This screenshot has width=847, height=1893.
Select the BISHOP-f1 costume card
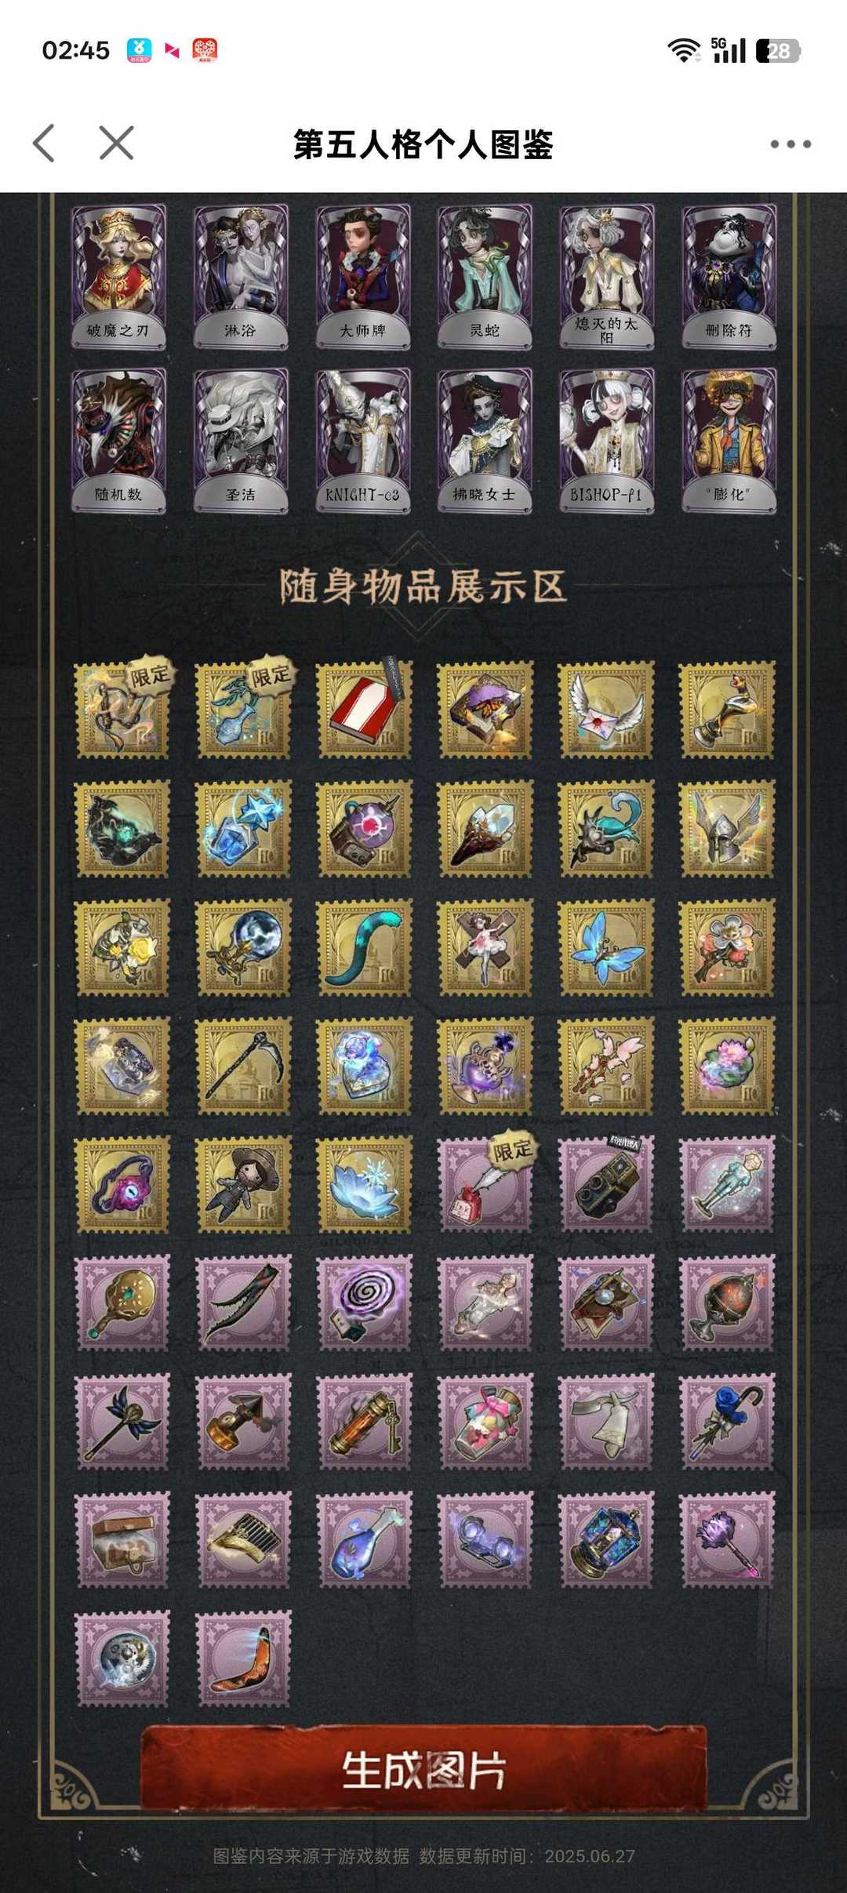606,441
